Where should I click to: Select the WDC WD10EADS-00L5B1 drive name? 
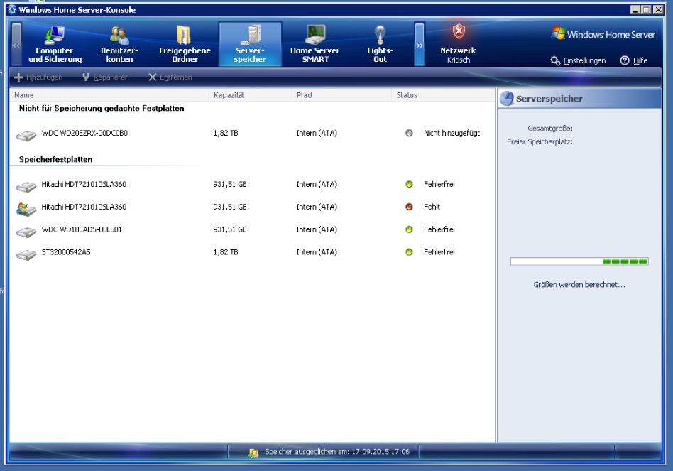[x=82, y=229]
